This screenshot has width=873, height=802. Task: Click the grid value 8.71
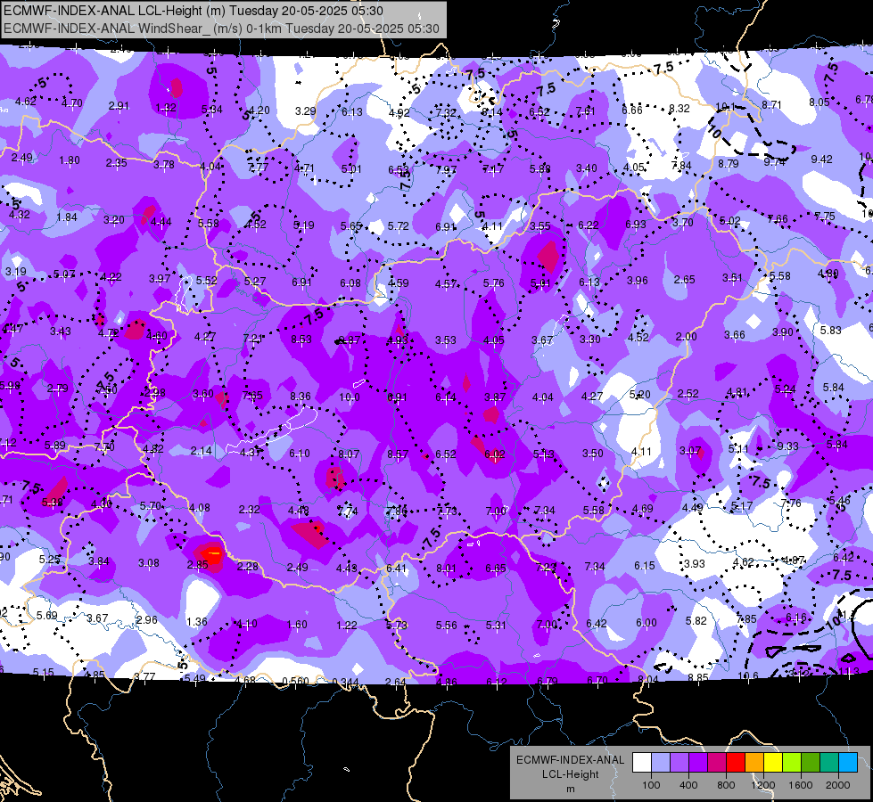771,105
